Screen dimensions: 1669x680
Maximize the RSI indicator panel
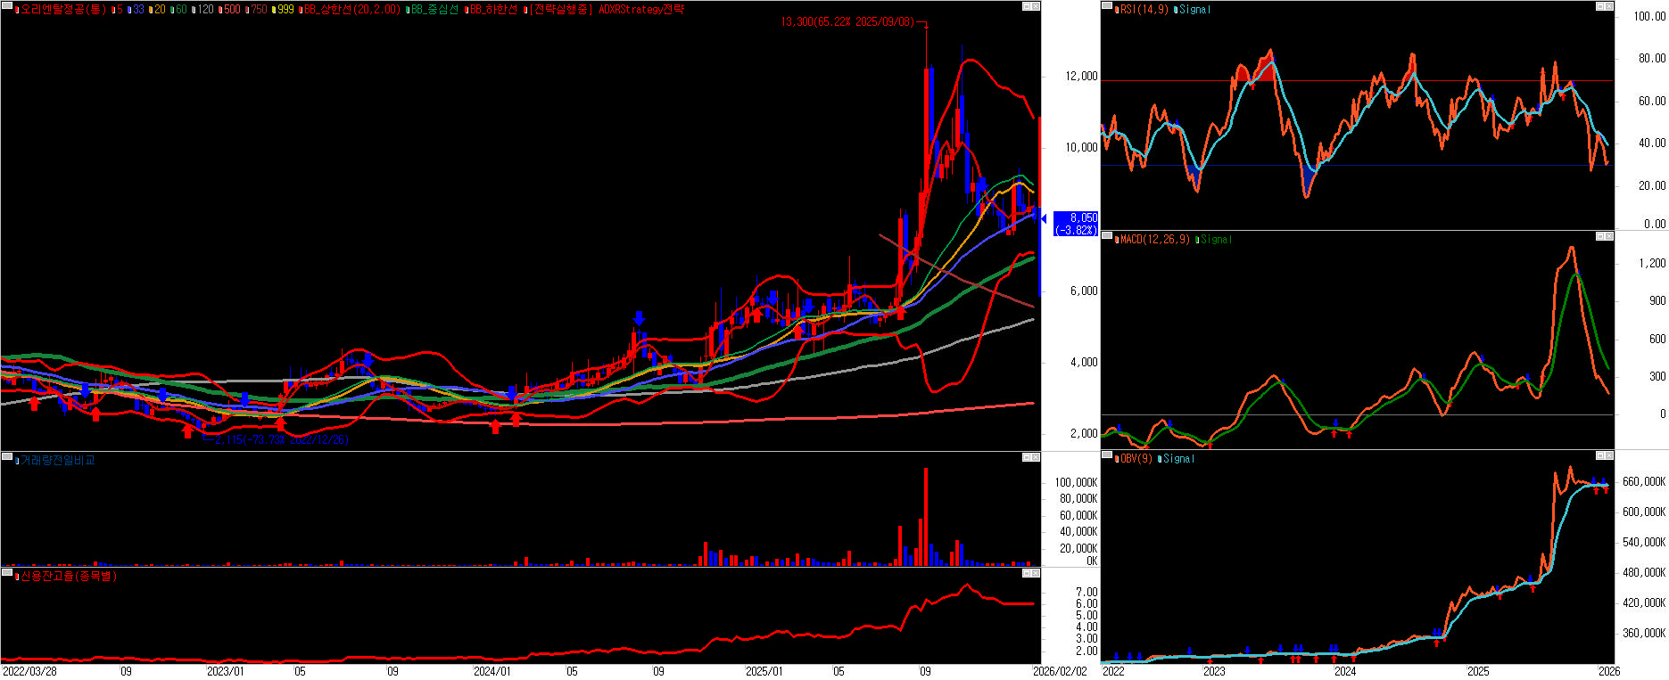[x=1599, y=6]
